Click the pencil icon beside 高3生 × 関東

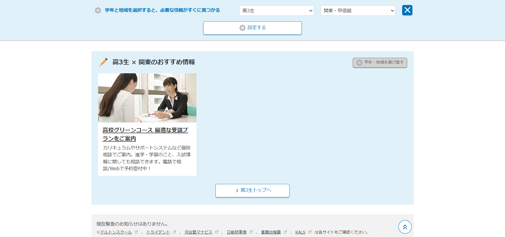click(x=103, y=62)
